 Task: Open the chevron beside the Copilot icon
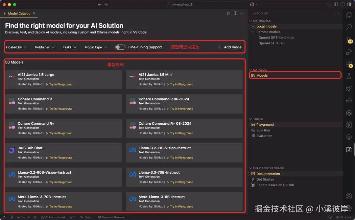coord(256,4)
